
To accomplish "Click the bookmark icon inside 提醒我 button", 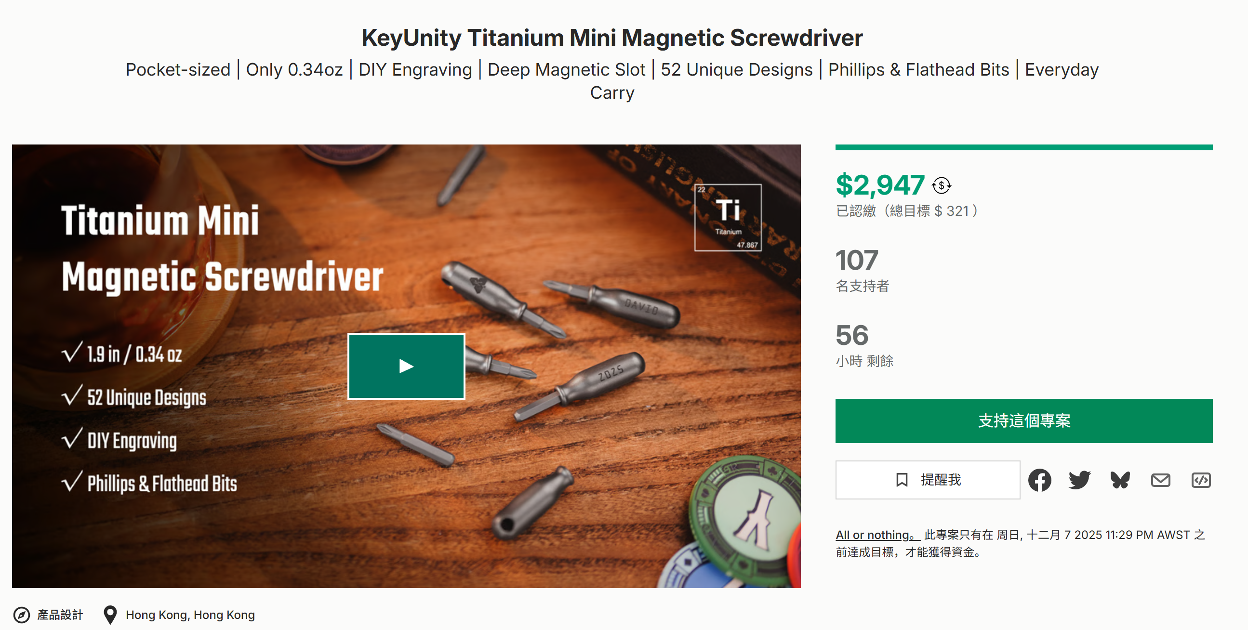I will 901,480.
